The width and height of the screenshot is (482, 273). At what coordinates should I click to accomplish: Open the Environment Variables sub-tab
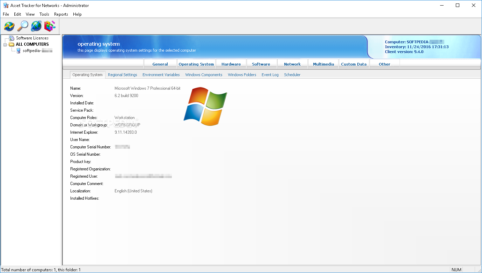click(x=161, y=75)
